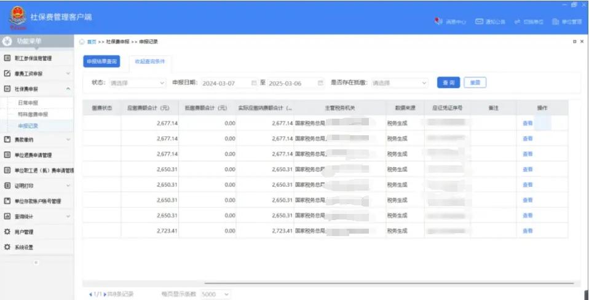Open the 是否存在抵缴 dropdown

[399, 82]
